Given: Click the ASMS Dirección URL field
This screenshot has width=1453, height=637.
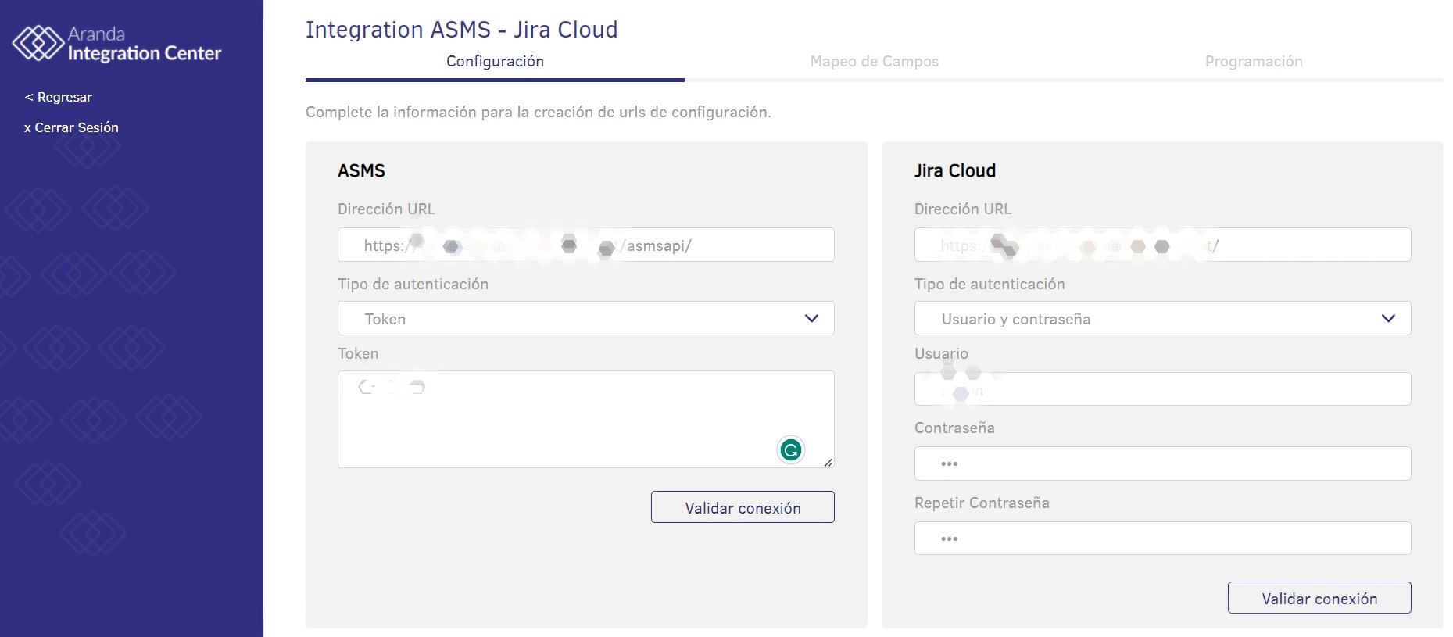Looking at the screenshot, I should (586, 245).
